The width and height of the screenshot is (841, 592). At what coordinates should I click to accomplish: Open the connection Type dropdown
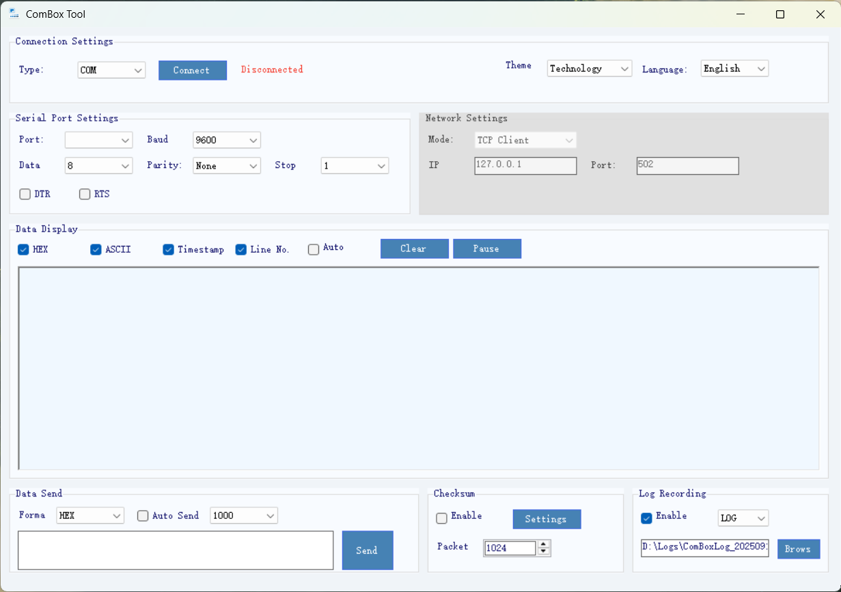pyautogui.click(x=111, y=70)
